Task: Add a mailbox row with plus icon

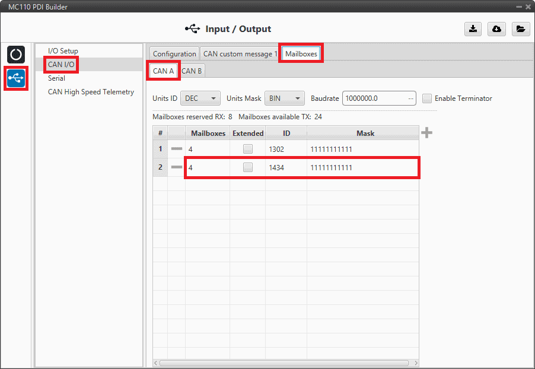Action: [x=426, y=133]
